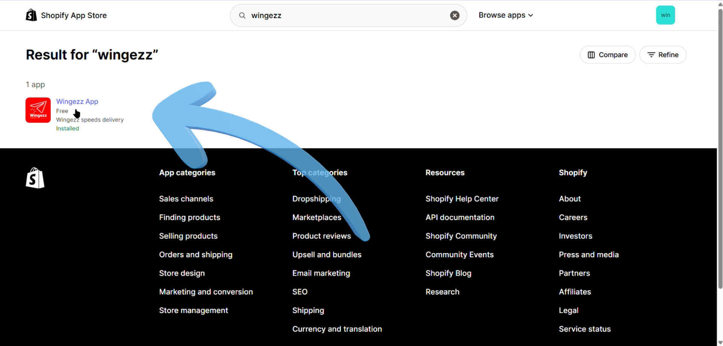Open the teal 'win' account avatar
The image size is (723, 346).
(x=665, y=15)
